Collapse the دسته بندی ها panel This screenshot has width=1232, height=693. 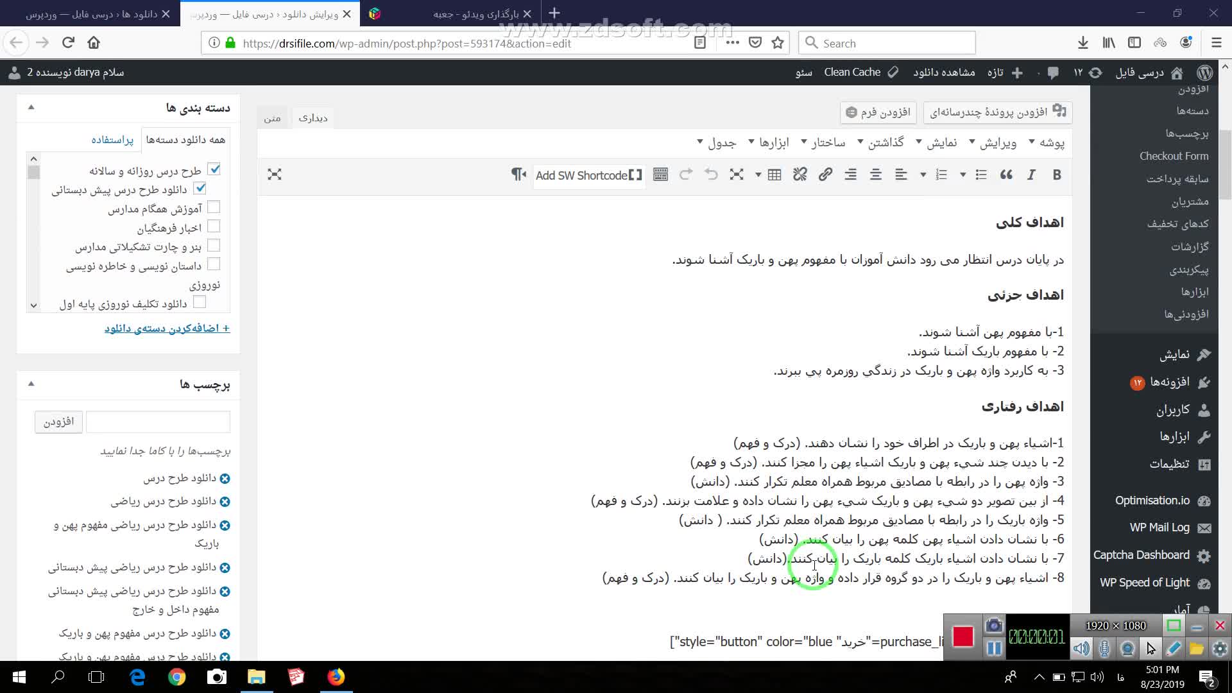tap(31, 107)
